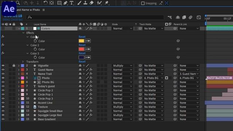This screenshot has height=131, width=233.
Task: Reset the Transform properties
Action: coord(82,61)
